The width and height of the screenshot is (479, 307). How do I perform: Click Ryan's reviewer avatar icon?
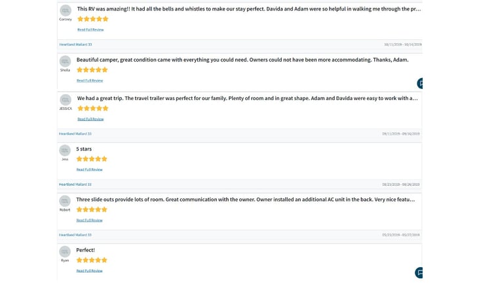coord(65,251)
